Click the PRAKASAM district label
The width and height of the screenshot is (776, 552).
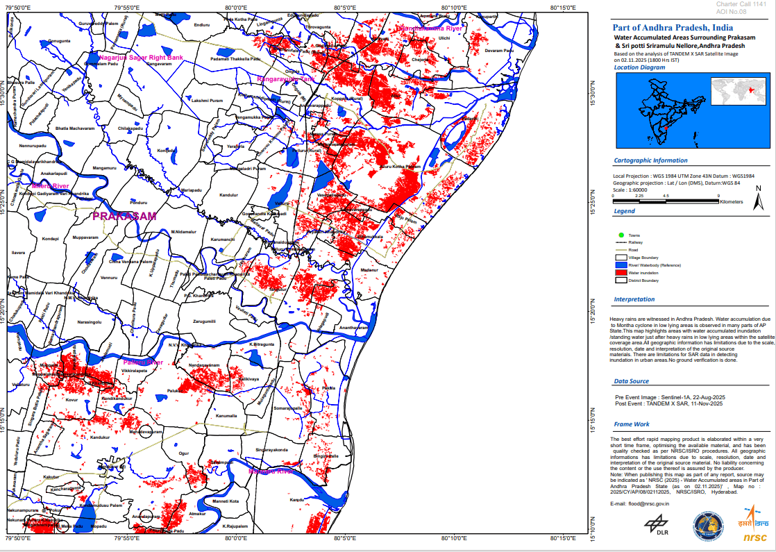coord(125,217)
